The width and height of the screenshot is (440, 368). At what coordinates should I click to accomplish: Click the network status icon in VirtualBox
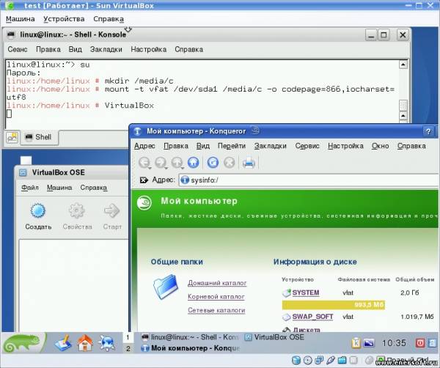(319, 360)
